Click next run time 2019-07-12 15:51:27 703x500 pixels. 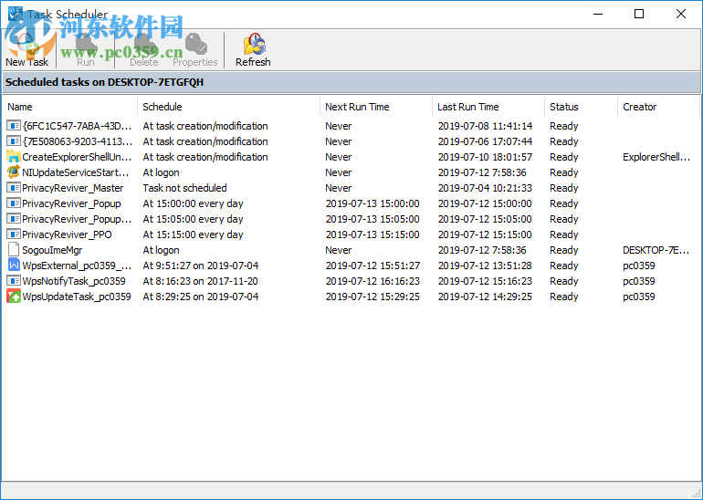point(372,266)
